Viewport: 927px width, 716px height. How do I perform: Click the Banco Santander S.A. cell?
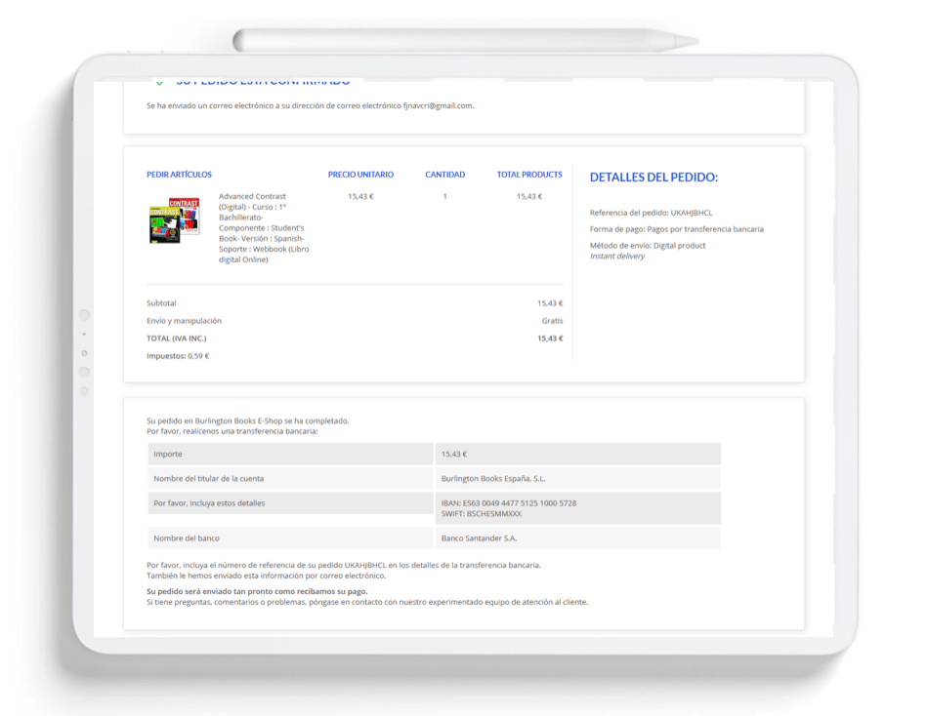click(479, 538)
